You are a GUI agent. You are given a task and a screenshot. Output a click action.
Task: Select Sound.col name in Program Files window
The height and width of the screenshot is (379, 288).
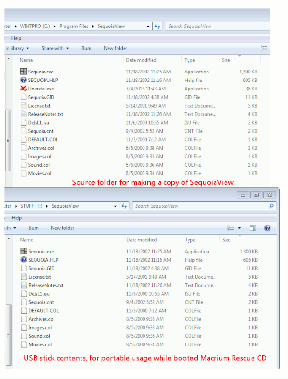(x=39, y=165)
